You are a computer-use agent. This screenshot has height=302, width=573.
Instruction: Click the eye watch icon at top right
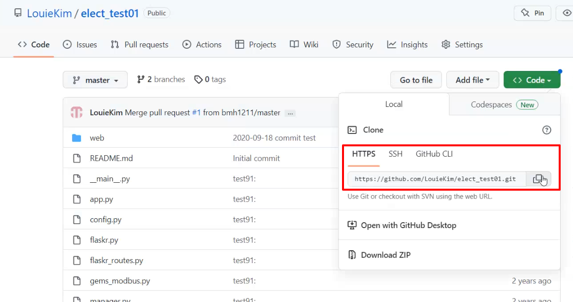[x=567, y=13]
